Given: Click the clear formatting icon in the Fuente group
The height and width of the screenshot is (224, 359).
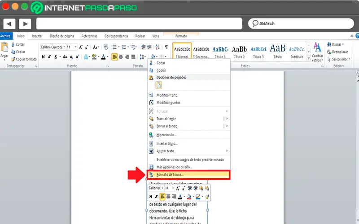Looking at the screenshot, I should coord(105,47).
